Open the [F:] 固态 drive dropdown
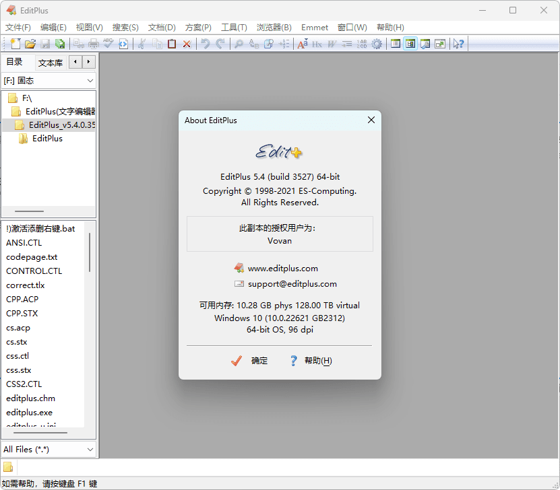 coord(49,81)
